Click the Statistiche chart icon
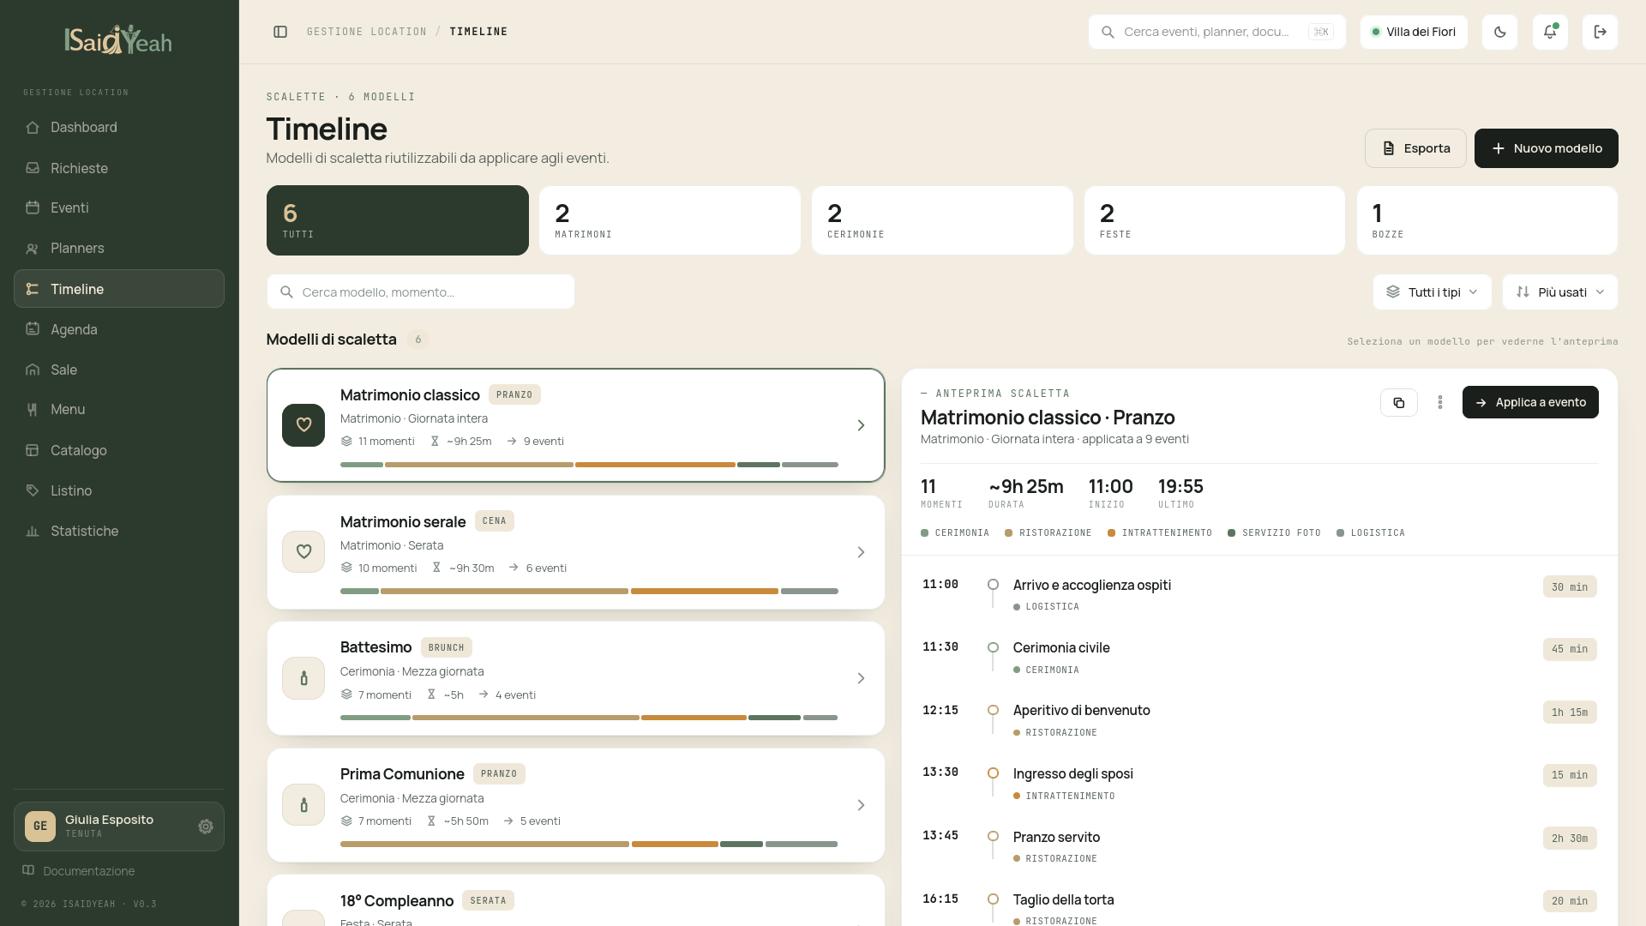Image resolution: width=1646 pixels, height=926 pixels. pyautogui.click(x=33, y=531)
